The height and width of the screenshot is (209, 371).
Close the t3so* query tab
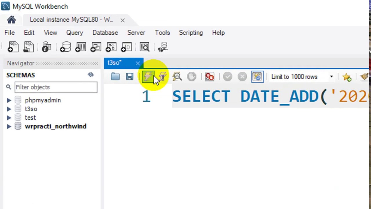(x=138, y=63)
